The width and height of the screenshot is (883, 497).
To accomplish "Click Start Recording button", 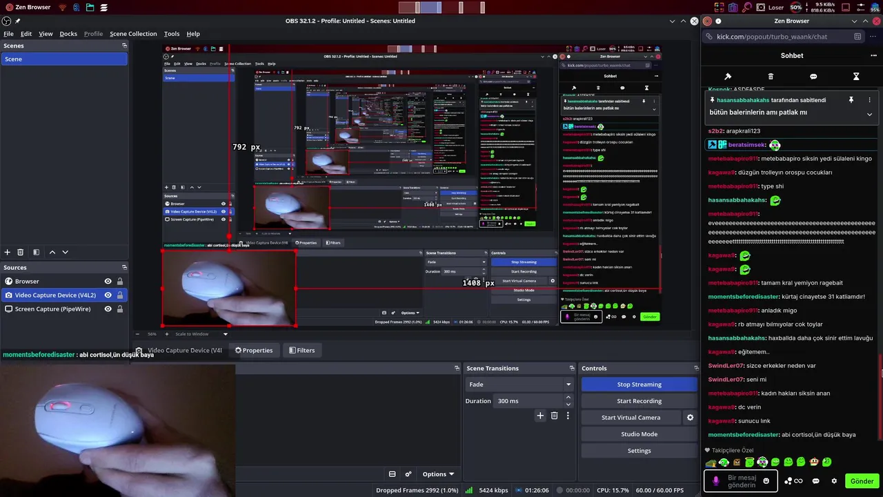I will pos(639,401).
